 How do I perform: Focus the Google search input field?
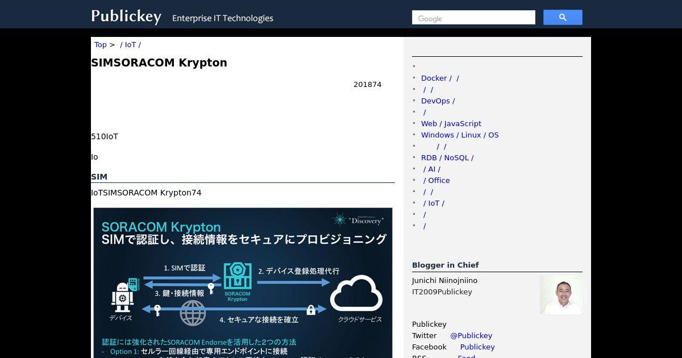(473, 18)
